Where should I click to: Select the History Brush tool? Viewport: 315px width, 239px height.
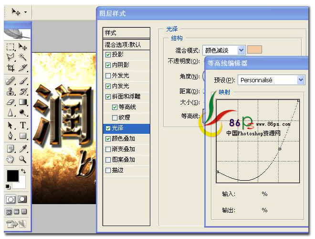pyautogui.click(x=23, y=91)
